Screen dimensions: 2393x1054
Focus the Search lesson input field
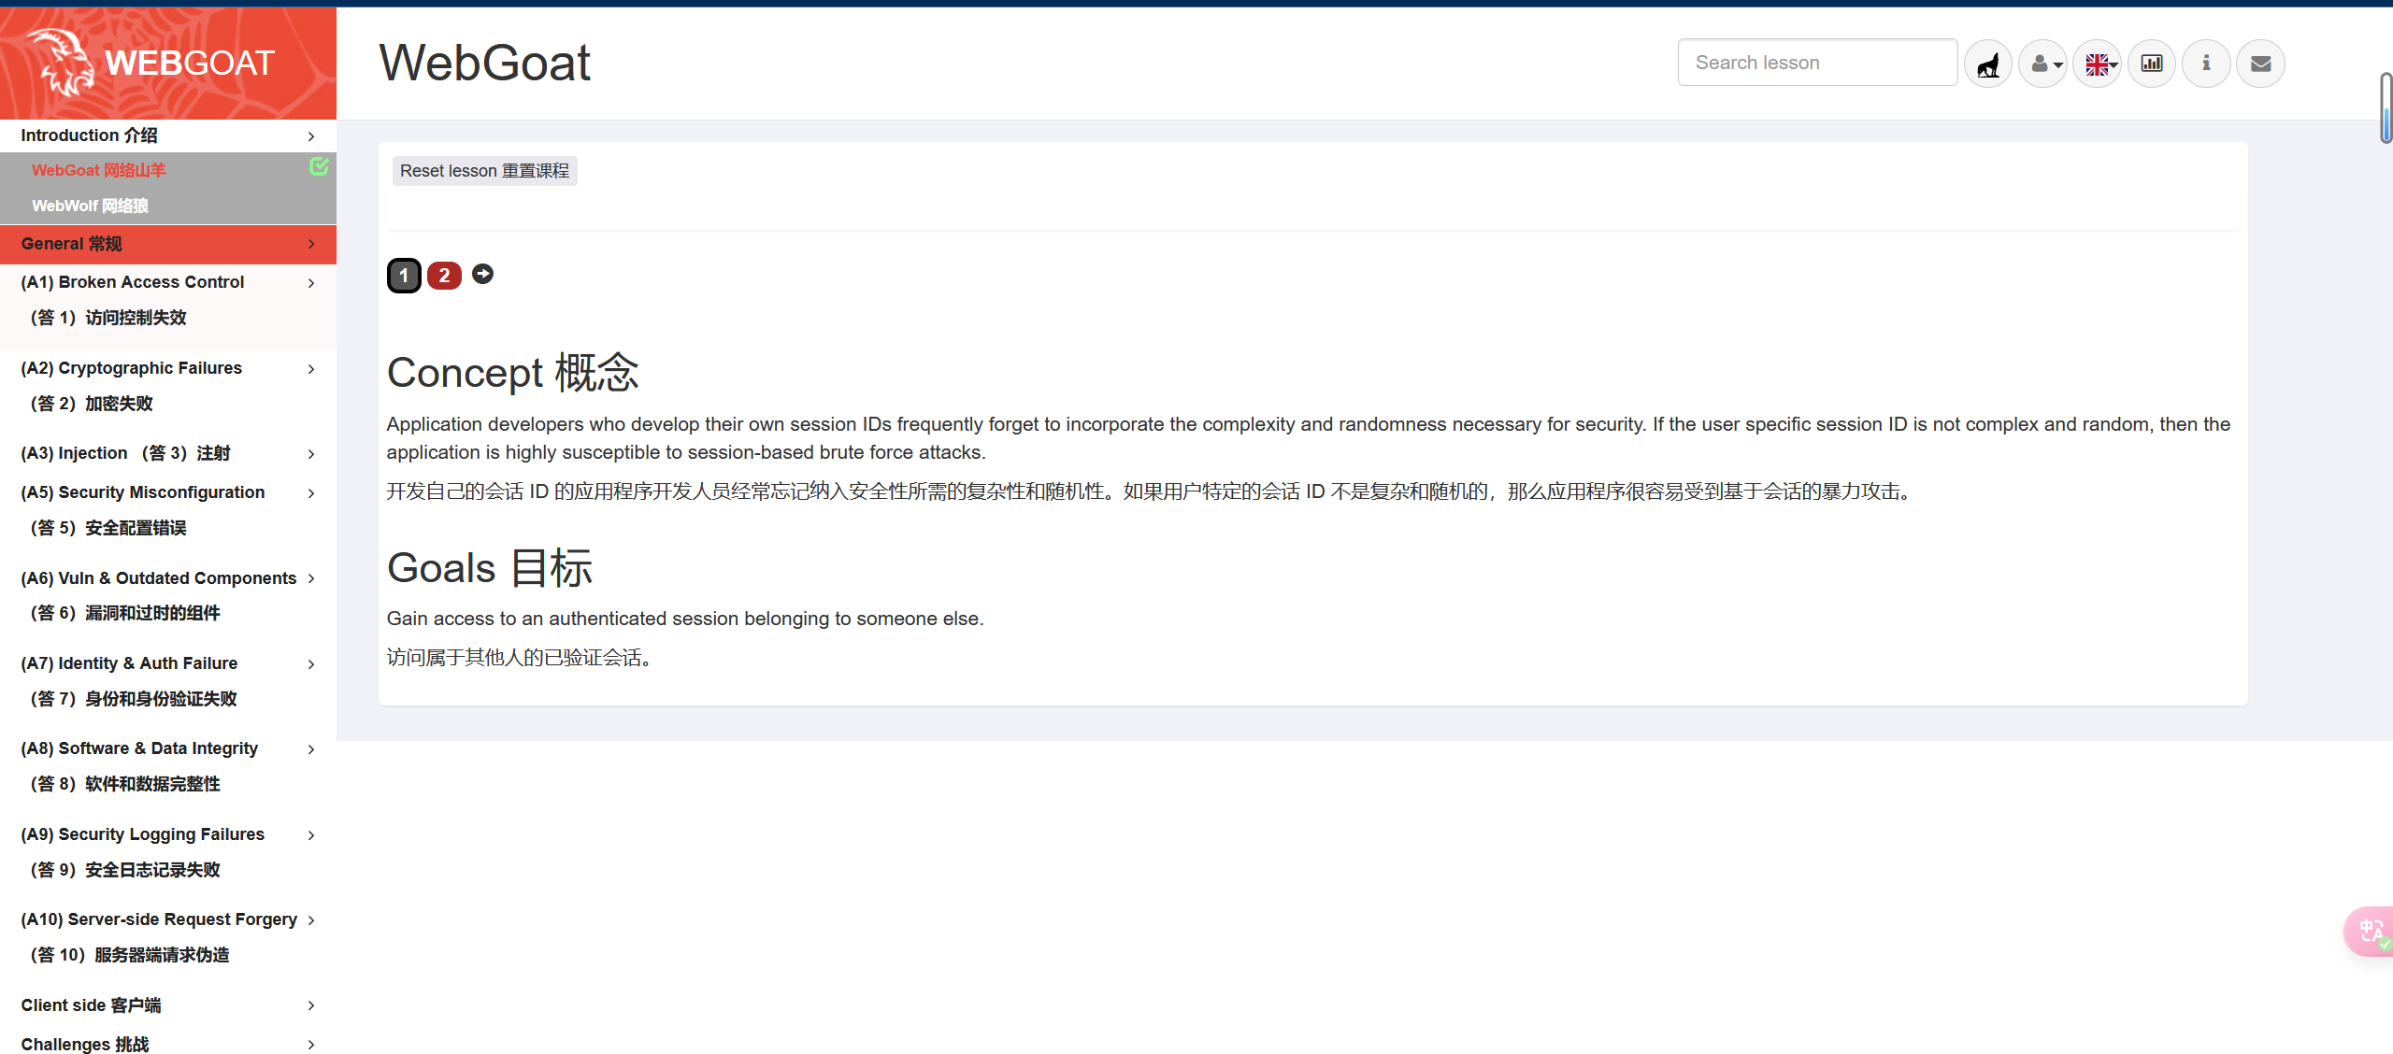tap(1816, 63)
